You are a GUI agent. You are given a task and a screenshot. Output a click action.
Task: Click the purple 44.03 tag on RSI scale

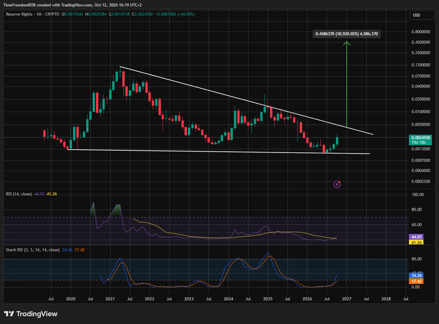pos(416,238)
